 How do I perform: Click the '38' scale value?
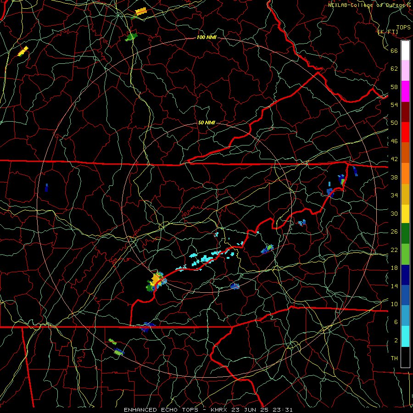pos(394,177)
